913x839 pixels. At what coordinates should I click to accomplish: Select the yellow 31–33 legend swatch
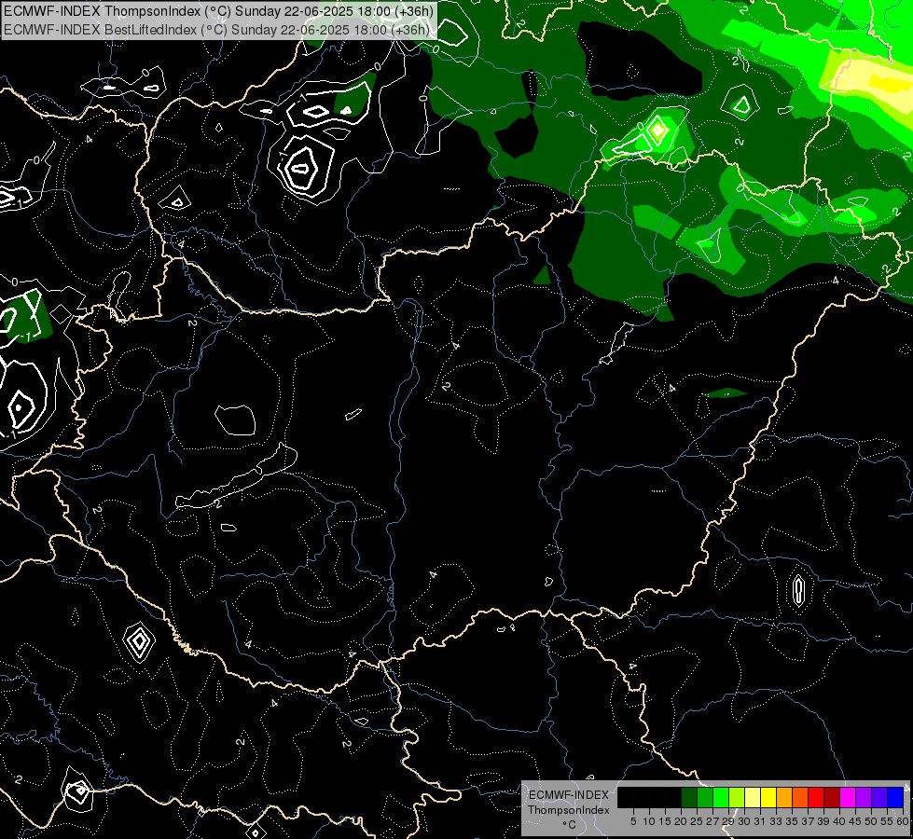768,797
